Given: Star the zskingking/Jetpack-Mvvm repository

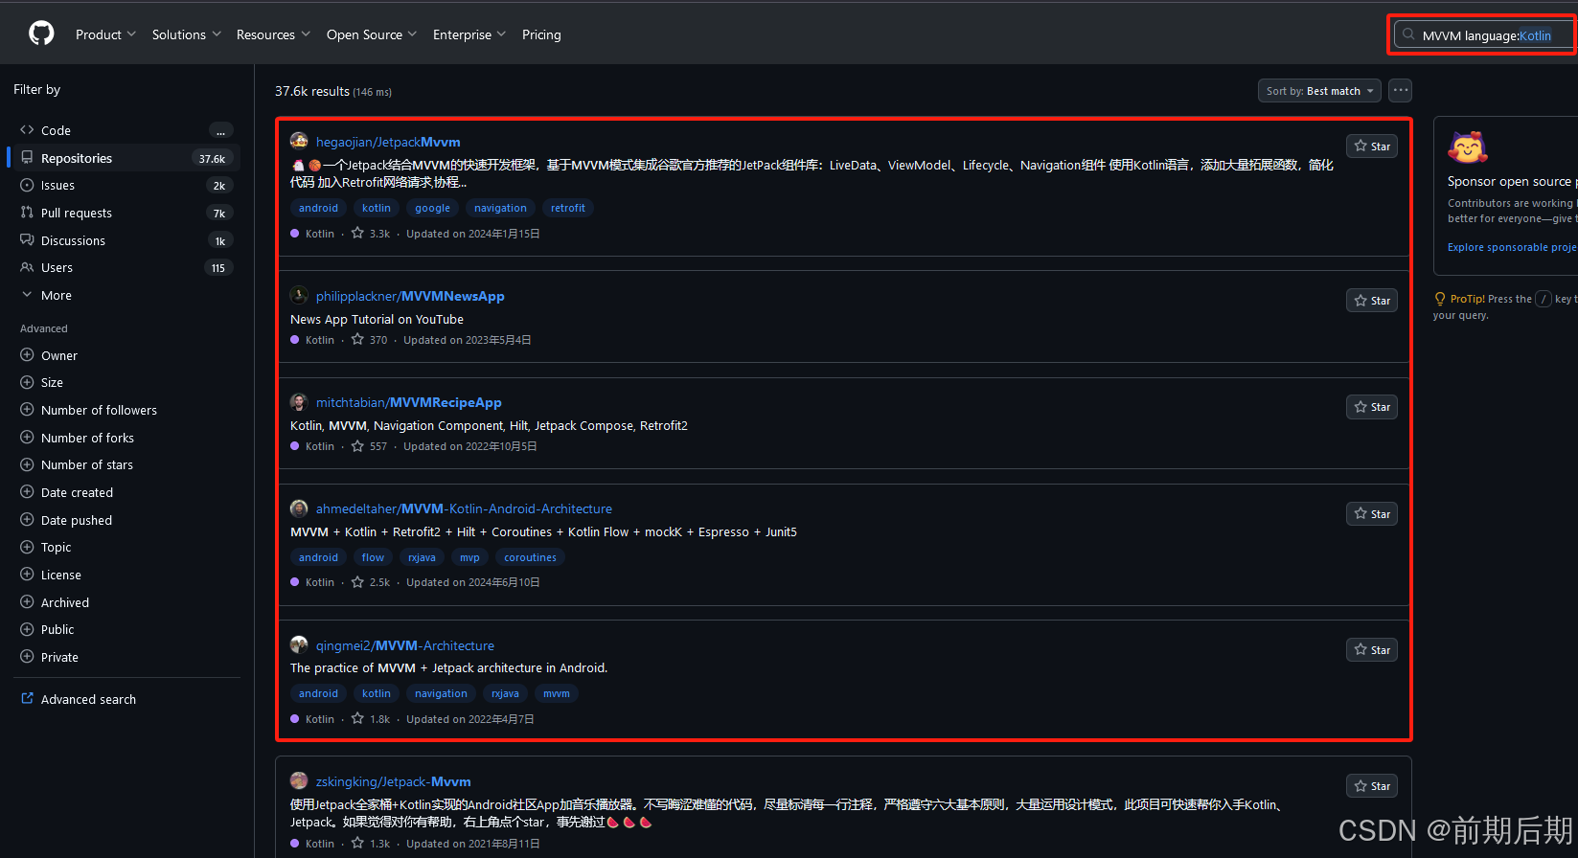Looking at the screenshot, I should coord(1372,786).
